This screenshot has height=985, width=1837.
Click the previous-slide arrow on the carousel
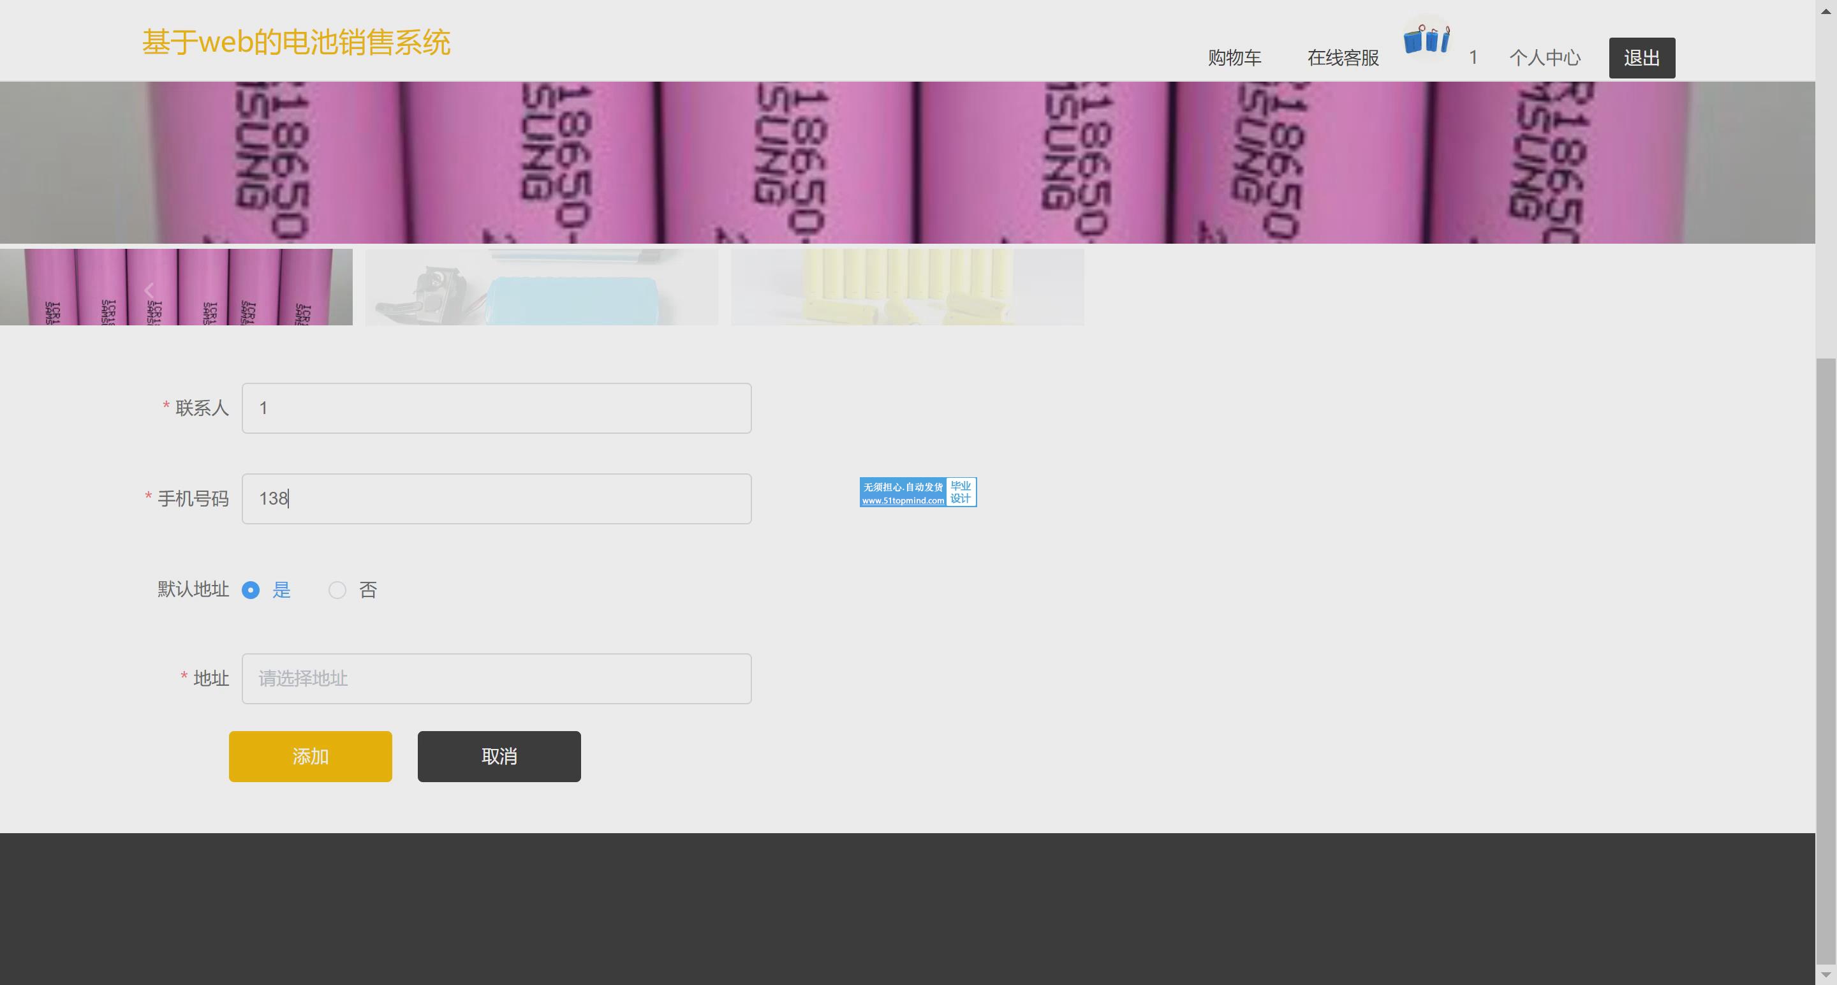pyautogui.click(x=149, y=290)
